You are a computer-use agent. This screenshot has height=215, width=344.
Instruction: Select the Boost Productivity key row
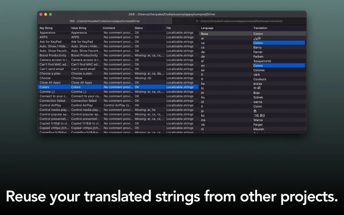pyautogui.click(x=53, y=55)
